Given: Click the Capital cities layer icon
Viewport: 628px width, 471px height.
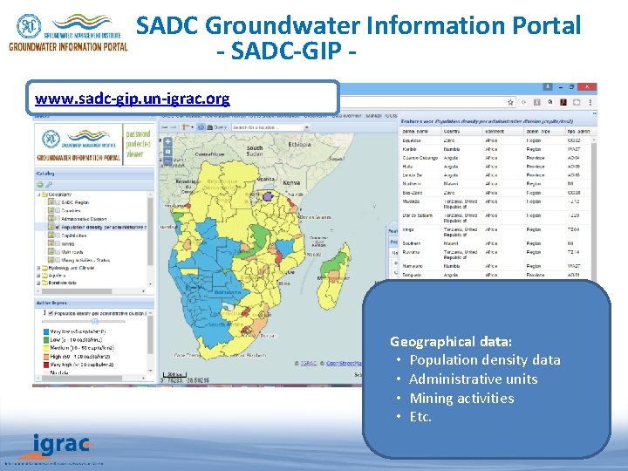Looking at the screenshot, I should click(51, 235).
